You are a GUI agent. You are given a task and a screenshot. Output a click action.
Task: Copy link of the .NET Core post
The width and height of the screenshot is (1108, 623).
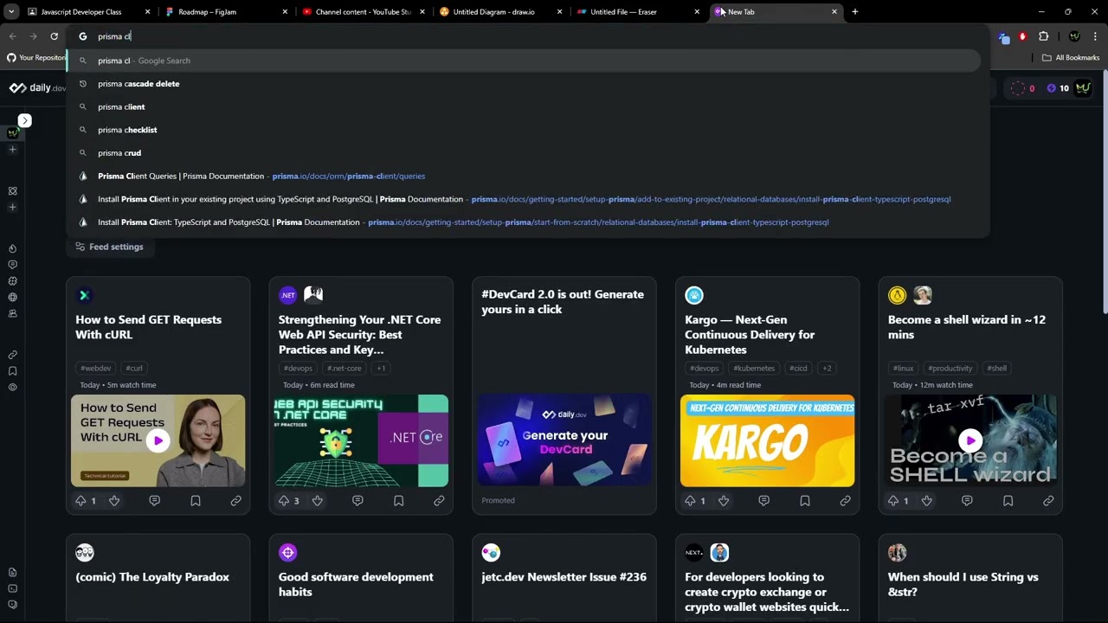tap(439, 501)
